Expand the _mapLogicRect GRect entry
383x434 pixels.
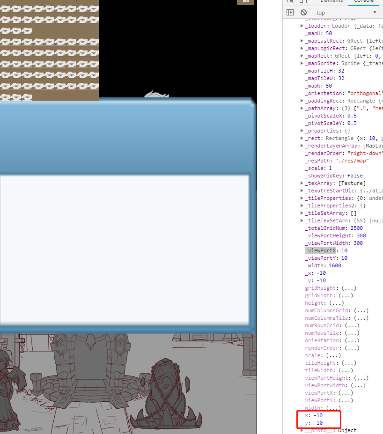click(302, 48)
